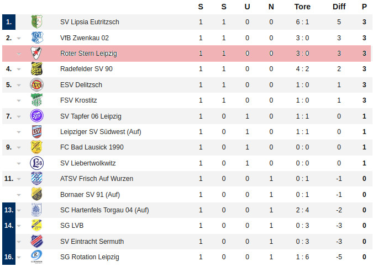Screen dimensions: 373x267
Task: Click the FC Bad Lausick 1990 crest
Action: (x=36, y=147)
